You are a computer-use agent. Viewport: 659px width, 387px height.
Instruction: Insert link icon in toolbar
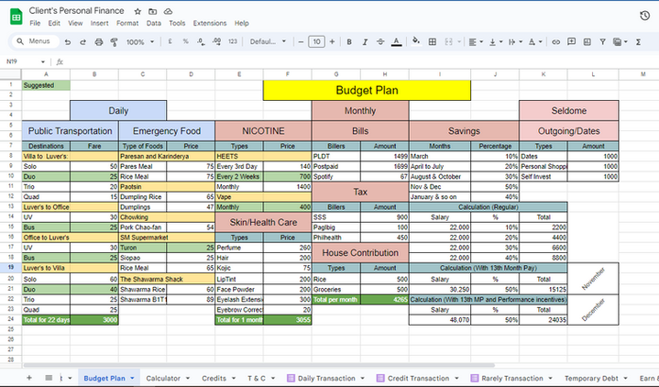[x=555, y=41]
